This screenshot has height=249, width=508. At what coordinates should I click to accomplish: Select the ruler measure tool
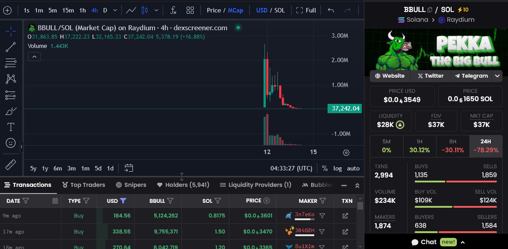click(11, 165)
